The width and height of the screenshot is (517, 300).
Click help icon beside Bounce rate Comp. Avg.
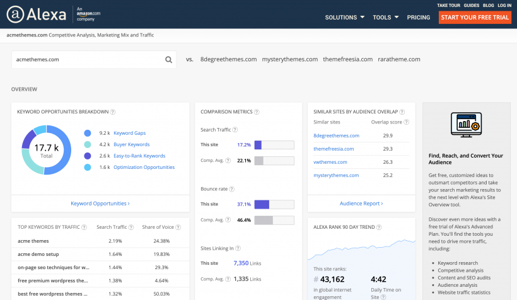click(228, 220)
